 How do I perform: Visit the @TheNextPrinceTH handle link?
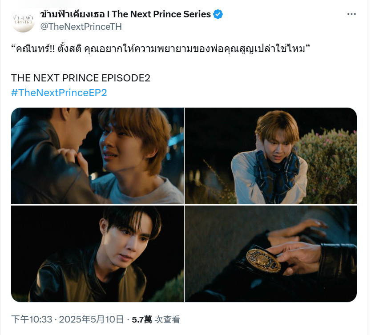81,27
